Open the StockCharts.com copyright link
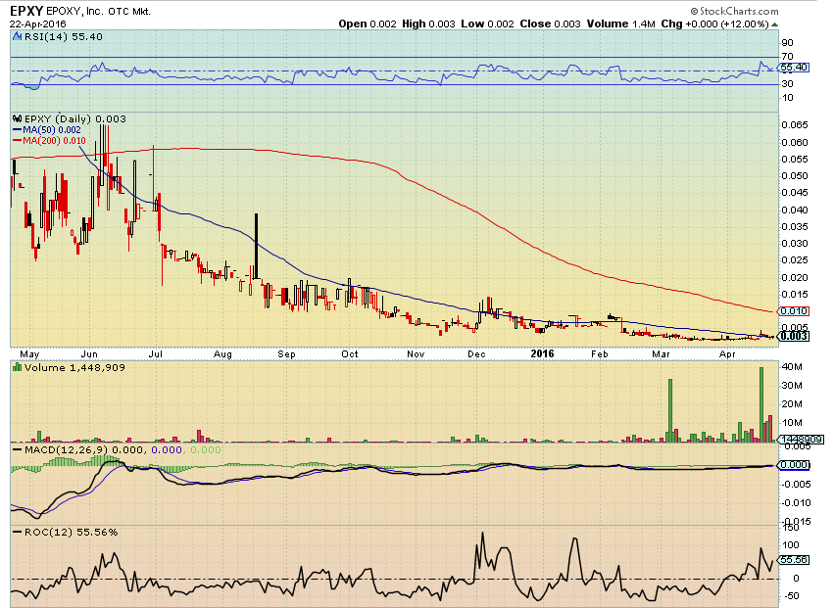Image resolution: width=834 pixels, height=608 pixels. [735, 11]
